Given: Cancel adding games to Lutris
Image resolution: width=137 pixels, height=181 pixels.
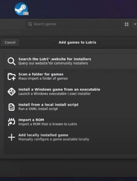Looking at the screenshot, I should (10, 42).
